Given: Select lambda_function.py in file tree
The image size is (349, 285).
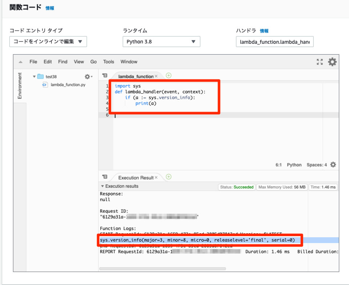Looking at the screenshot, I should [68, 85].
